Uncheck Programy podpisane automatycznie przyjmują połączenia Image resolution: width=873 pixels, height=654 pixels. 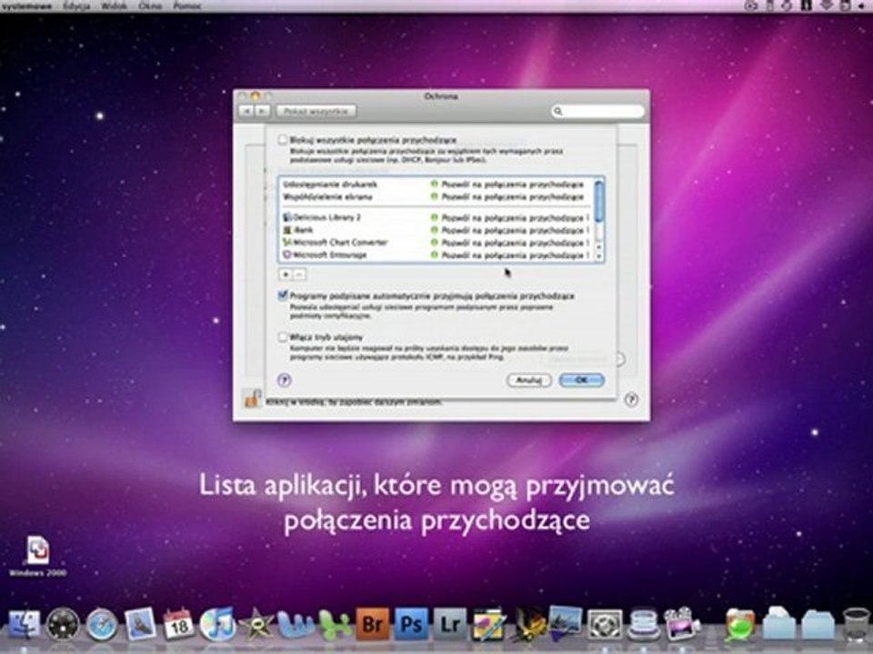coord(283,296)
